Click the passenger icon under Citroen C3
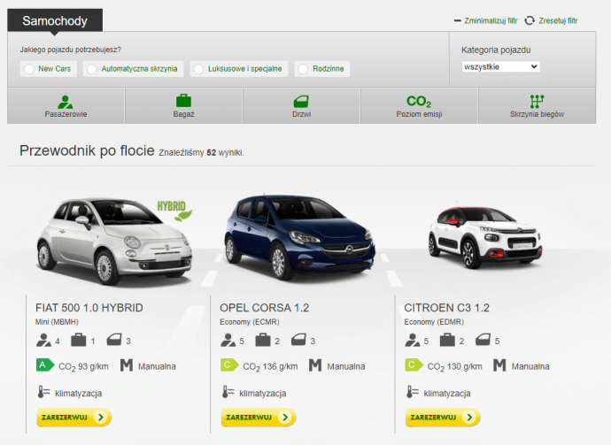 (413, 340)
